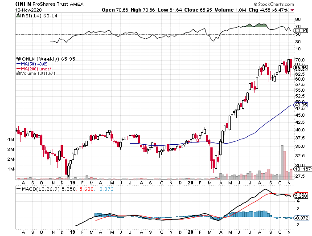The height and width of the screenshot is (236, 312).
Task: Click the red MA(200) legend line
Action: point(18,69)
